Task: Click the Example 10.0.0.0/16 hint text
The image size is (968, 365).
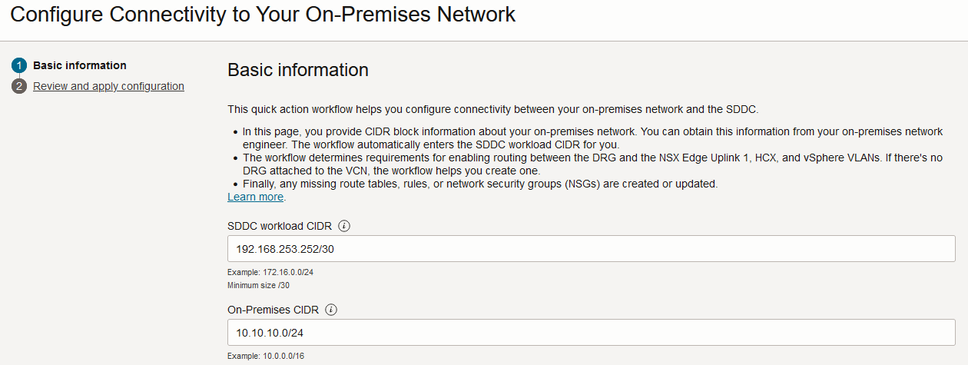Action: (266, 357)
